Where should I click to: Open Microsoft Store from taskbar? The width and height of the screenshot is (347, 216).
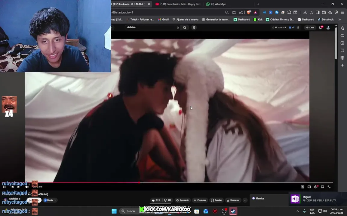pos(197,211)
